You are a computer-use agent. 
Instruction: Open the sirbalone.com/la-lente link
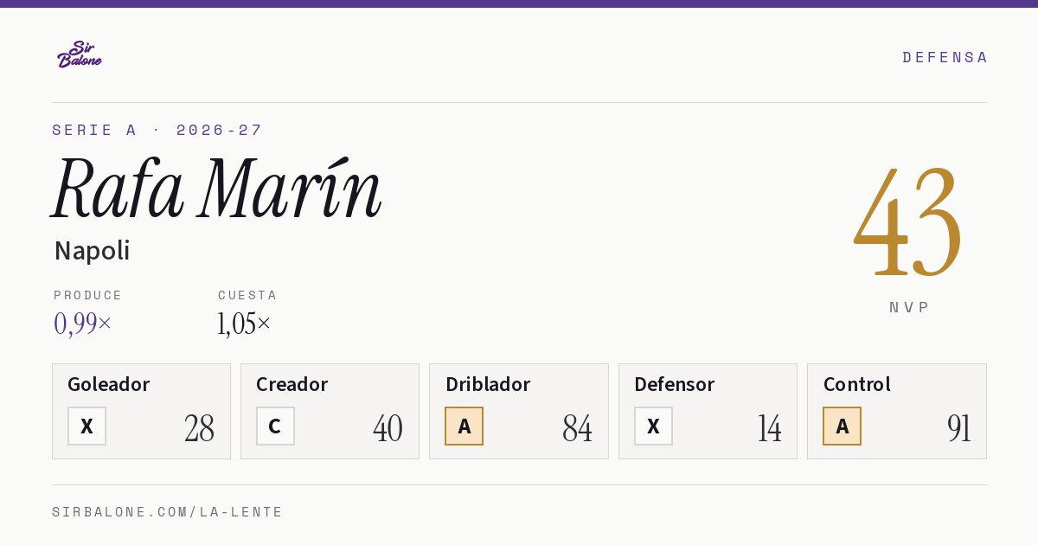[x=167, y=512]
